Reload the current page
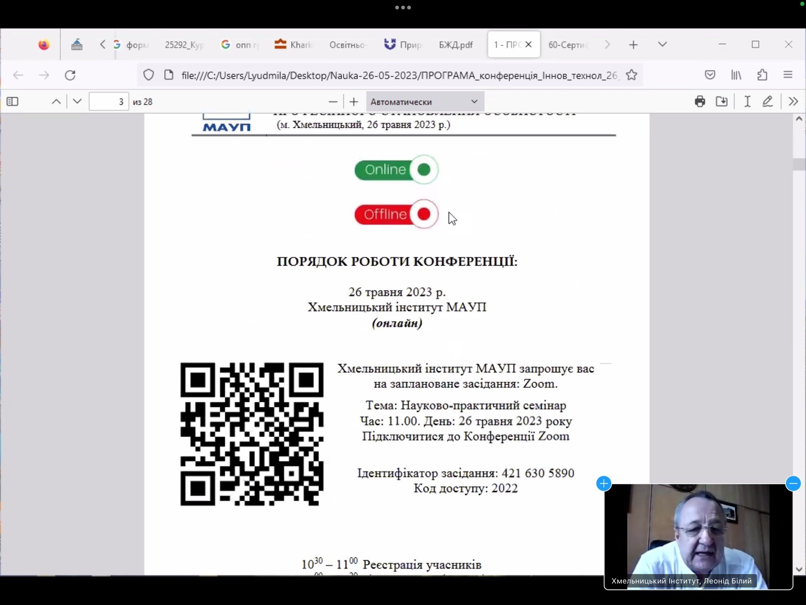This screenshot has width=806, height=605. (x=70, y=75)
